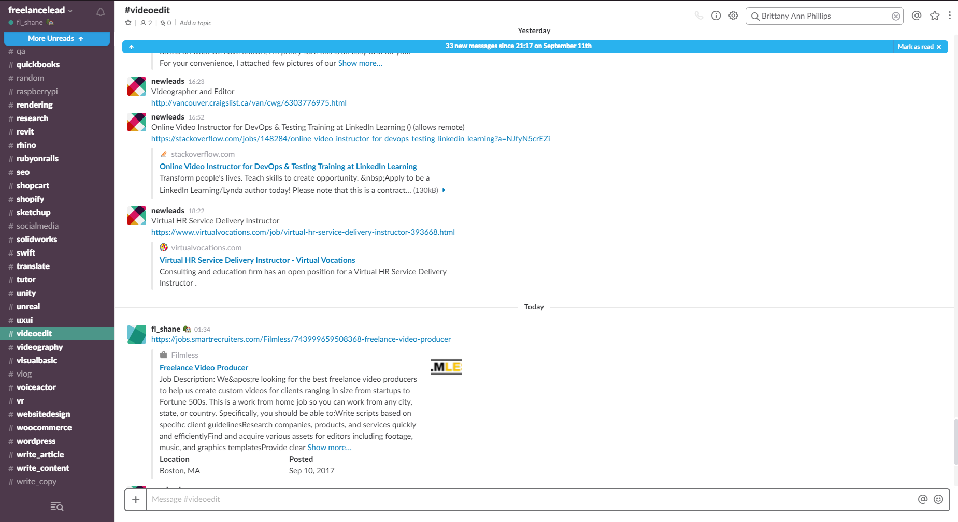The image size is (958, 522).
Task: Open the unity channel
Action: (57, 293)
